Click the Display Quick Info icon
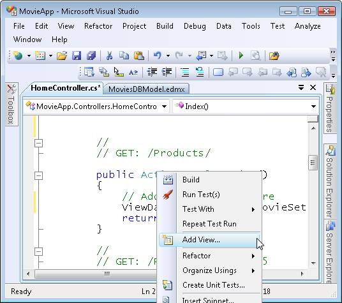This screenshot has height=303, width=342. click(x=119, y=72)
